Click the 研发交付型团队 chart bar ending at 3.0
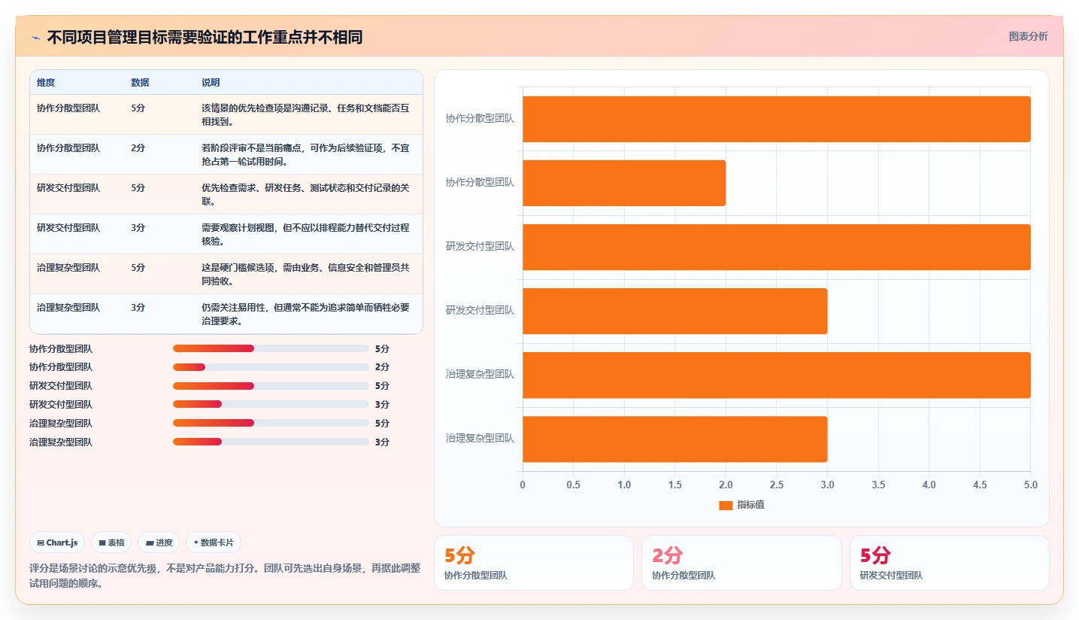The image size is (1079, 620). (x=675, y=311)
